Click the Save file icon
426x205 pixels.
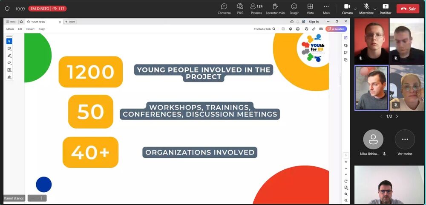click(x=283, y=29)
